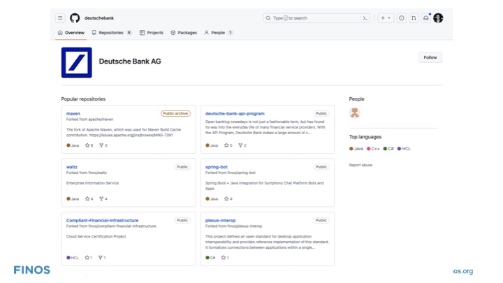The image size is (503, 283).
Task: Open the command palette icon in search bar
Action: click(x=365, y=18)
